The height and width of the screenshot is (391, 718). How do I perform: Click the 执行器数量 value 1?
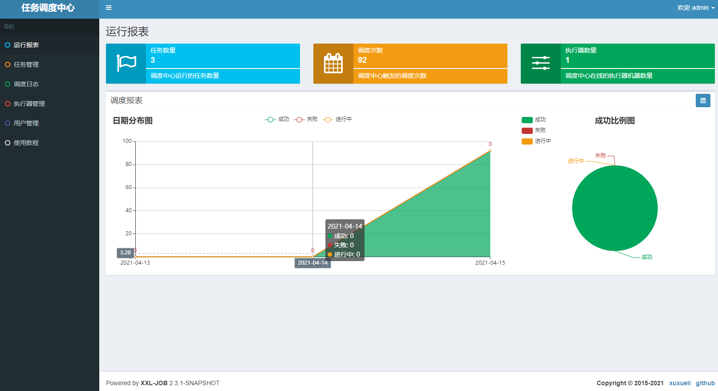click(x=568, y=60)
